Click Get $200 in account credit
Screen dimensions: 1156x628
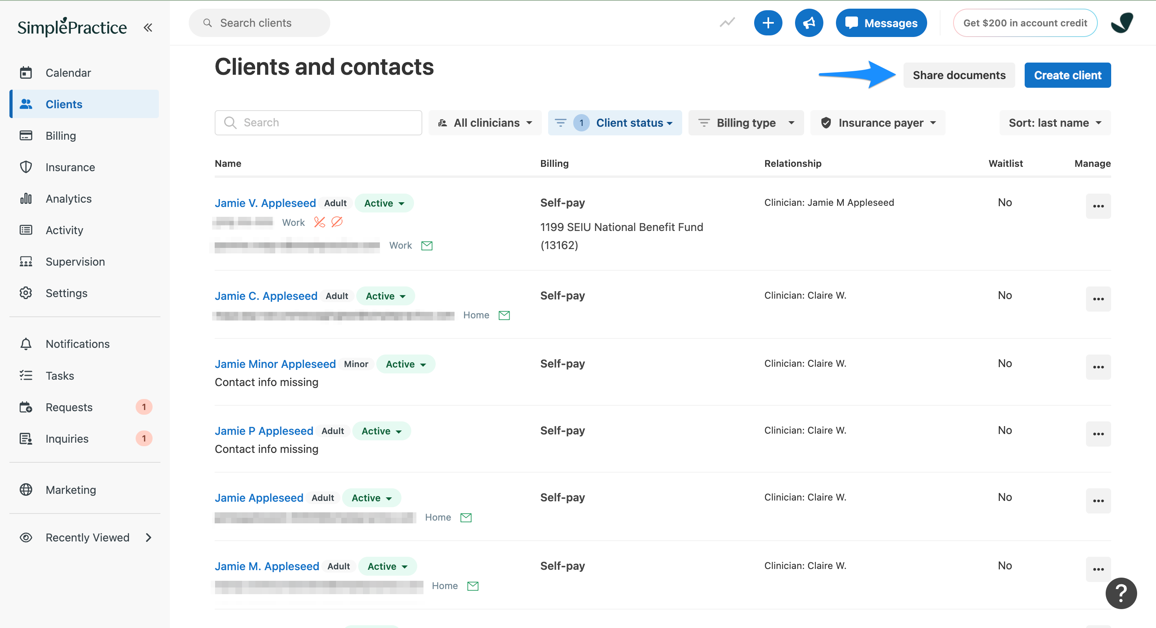1025,23
